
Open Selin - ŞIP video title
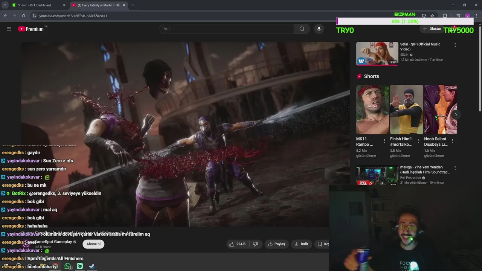420,47
